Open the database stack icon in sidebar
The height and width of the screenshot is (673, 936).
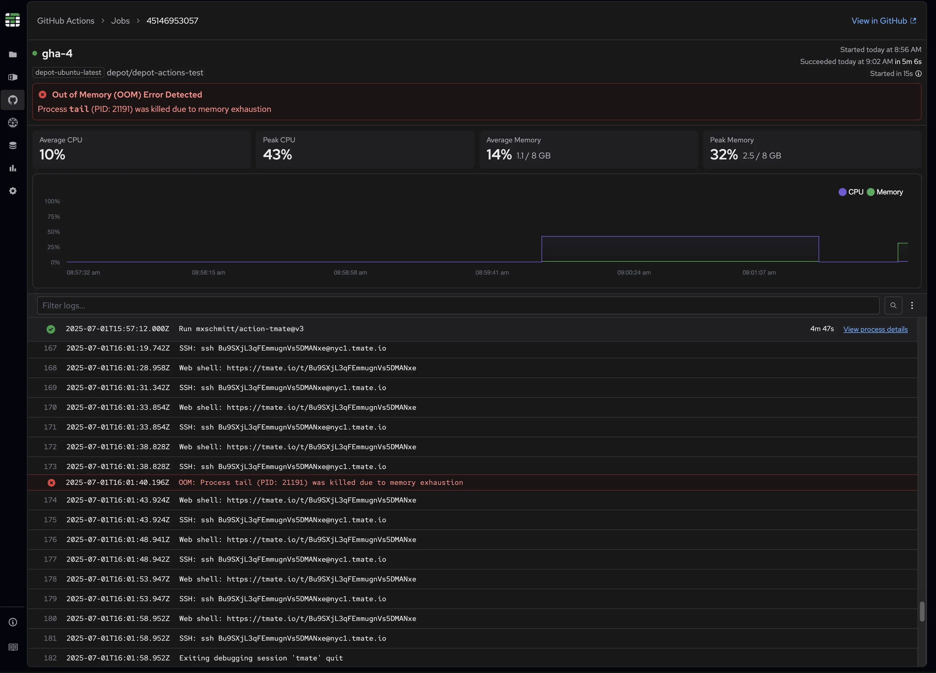pos(13,145)
